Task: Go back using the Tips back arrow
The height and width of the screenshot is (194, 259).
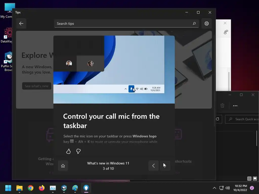Action: coord(21,23)
